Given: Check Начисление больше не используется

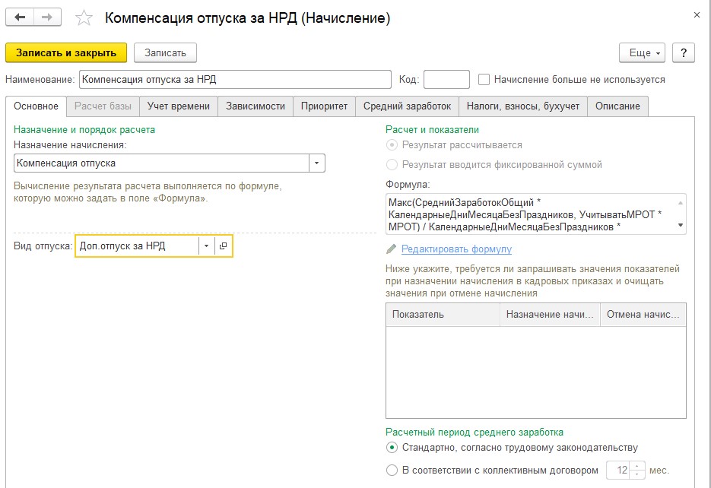Looking at the screenshot, I should pyautogui.click(x=484, y=80).
